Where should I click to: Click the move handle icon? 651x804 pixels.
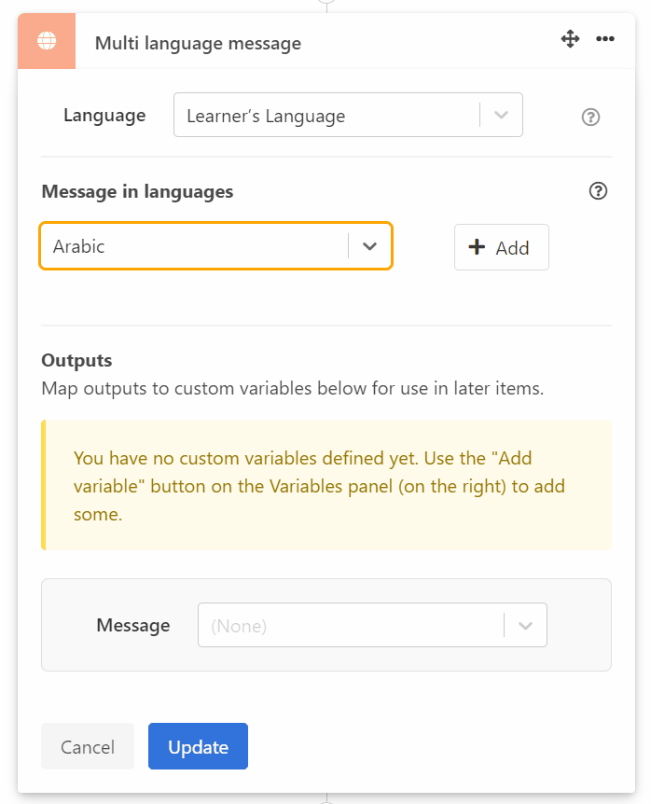[570, 39]
